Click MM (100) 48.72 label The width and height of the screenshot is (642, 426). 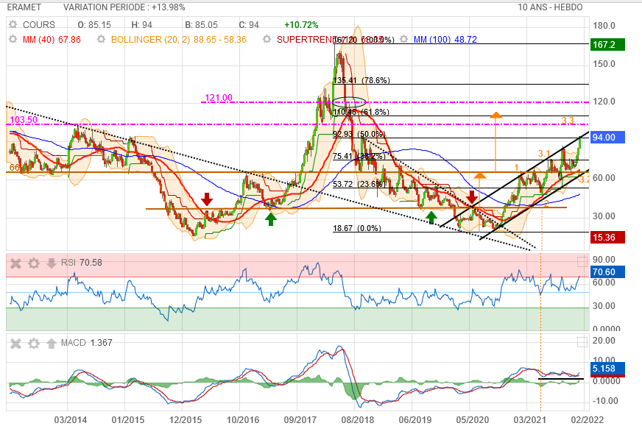tap(445, 40)
